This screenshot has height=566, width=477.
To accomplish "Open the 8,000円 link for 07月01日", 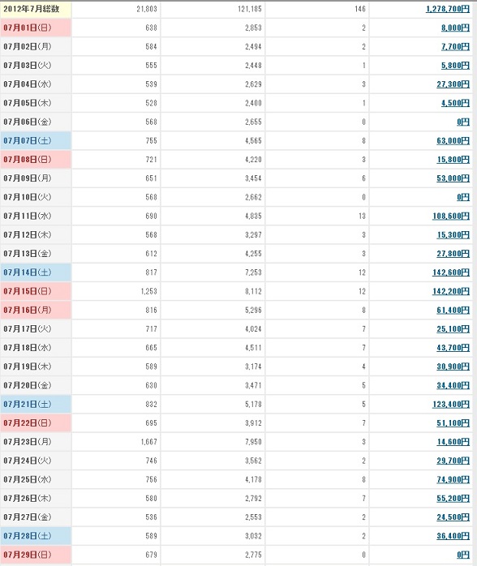I will pyautogui.click(x=455, y=28).
